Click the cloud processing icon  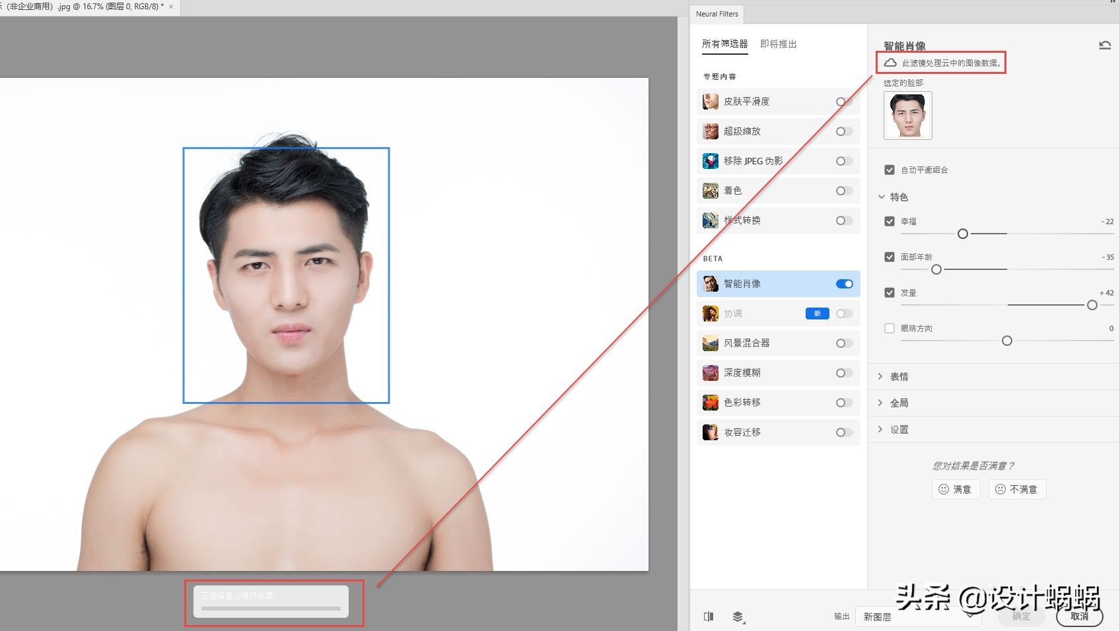coord(890,63)
